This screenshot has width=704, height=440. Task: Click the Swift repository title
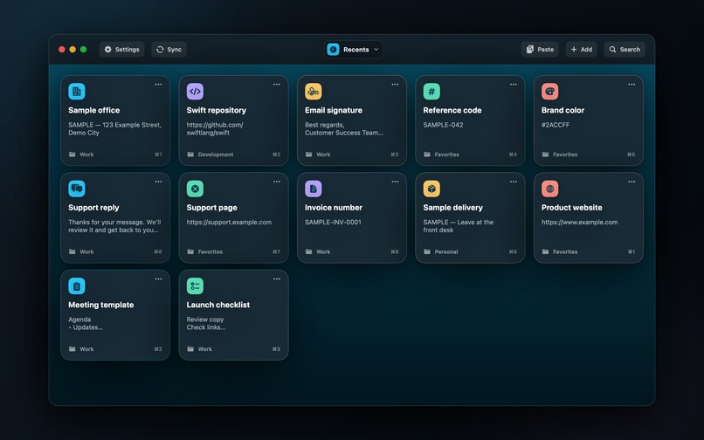pos(217,111)
